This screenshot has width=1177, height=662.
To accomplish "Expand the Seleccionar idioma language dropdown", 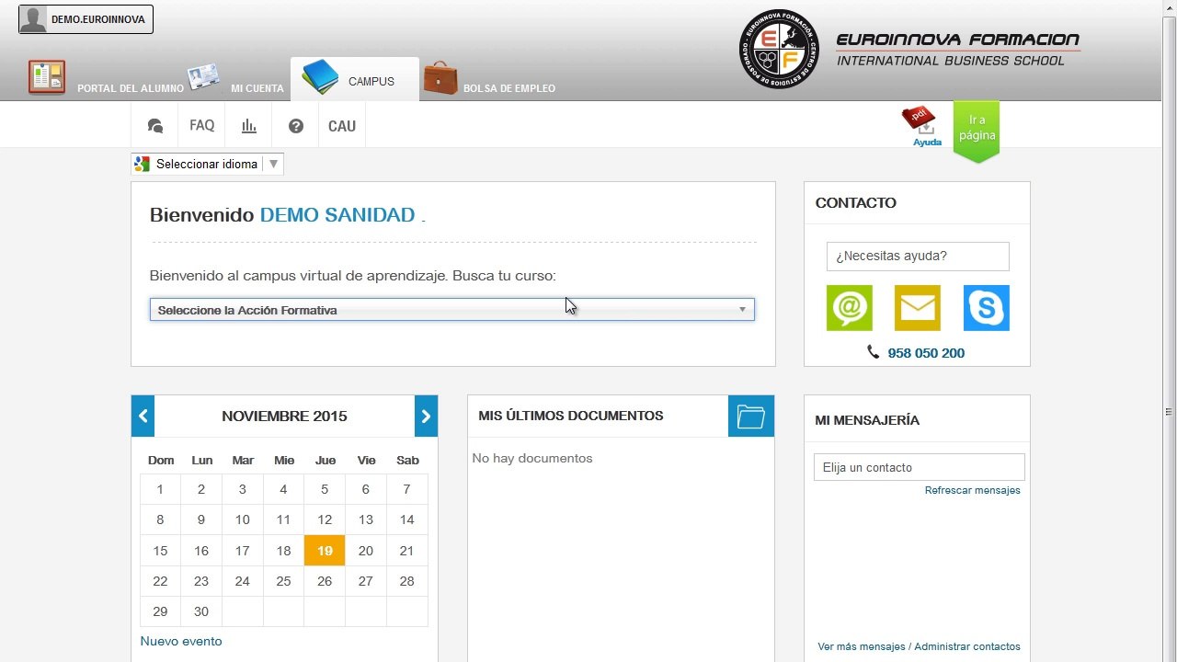I will pos(208,164).
